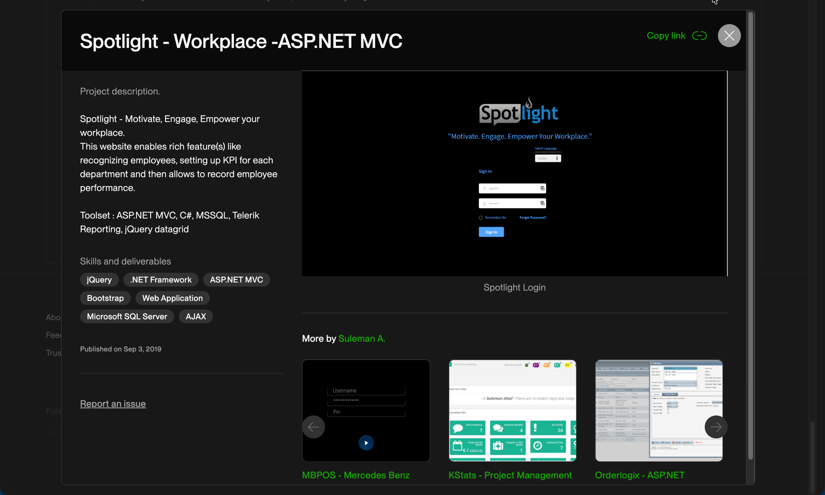
Task: Play the MBPOS demo video
Action: pyautogui.click(x=366, y=443)
